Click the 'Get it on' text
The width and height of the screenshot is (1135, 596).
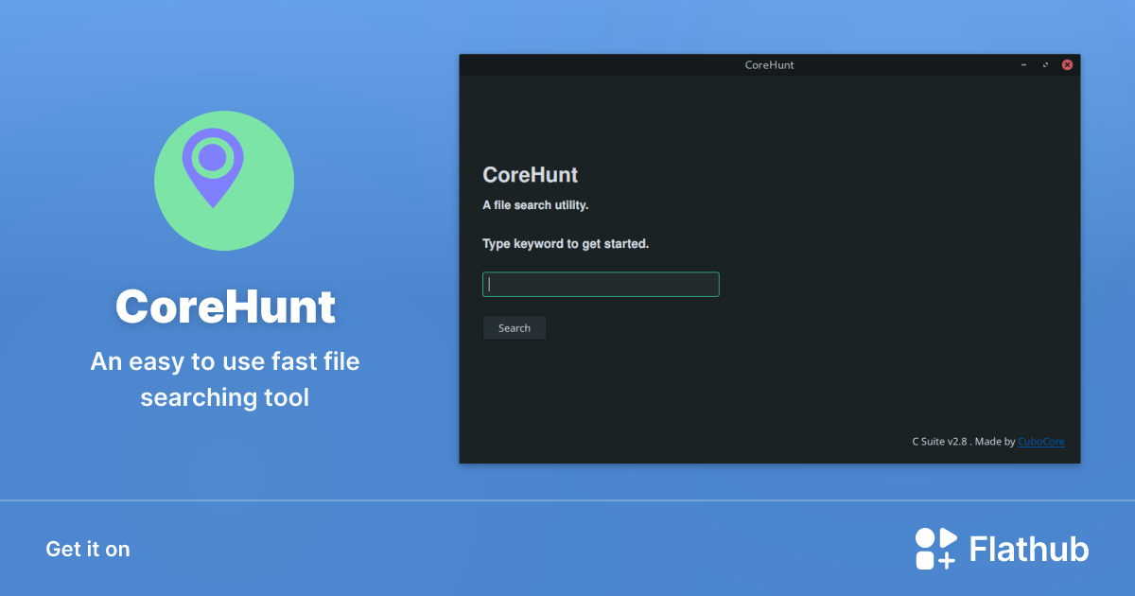(x=87, y=549)
